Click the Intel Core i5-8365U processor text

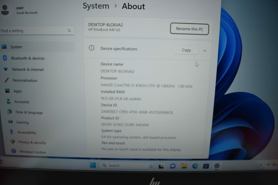pos(147,86)
